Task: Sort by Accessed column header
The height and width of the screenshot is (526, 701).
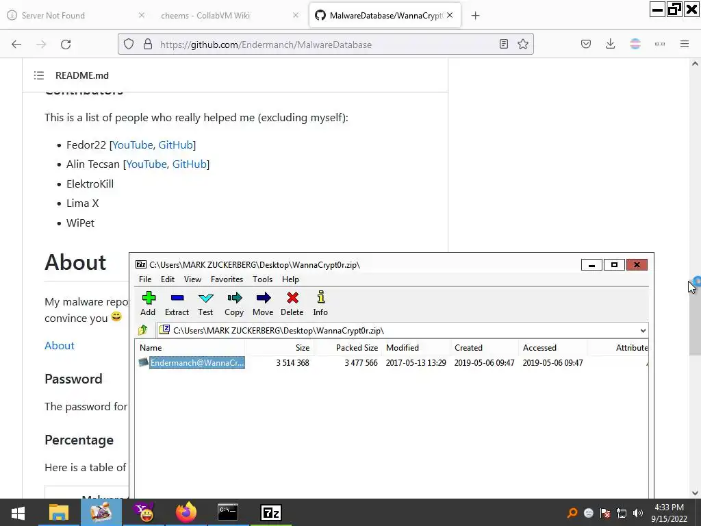Action: point(553,347)
